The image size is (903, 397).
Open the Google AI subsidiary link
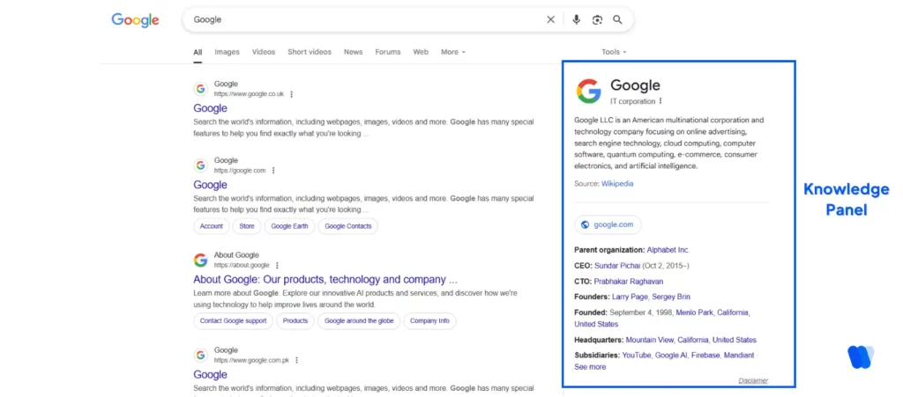[x=671, y=356]
